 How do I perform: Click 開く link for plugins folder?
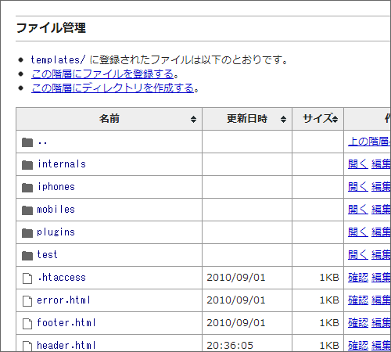pos(358,232)
